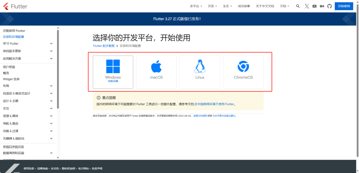359x173 pixels.
Task: Open the 开发 dropdown menu
Action: click(212, 6)
